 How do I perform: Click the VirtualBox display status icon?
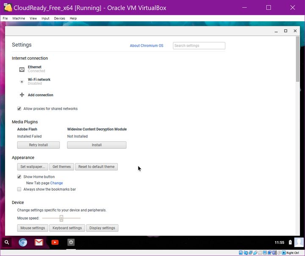[265, 253]
